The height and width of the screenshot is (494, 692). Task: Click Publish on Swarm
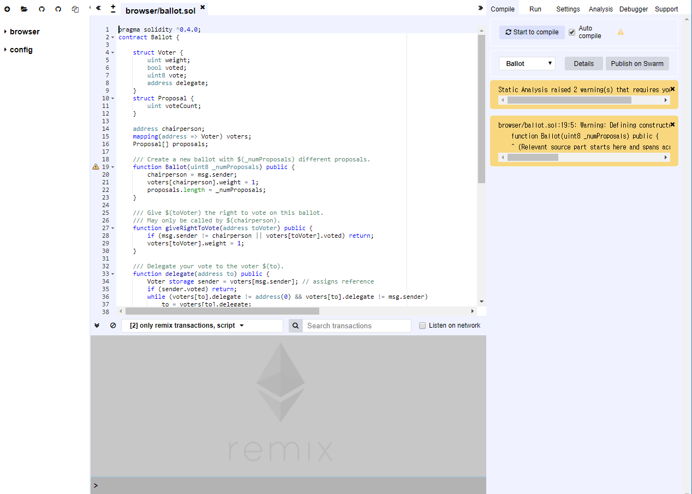pyautogui.click(x=637, y=63)
